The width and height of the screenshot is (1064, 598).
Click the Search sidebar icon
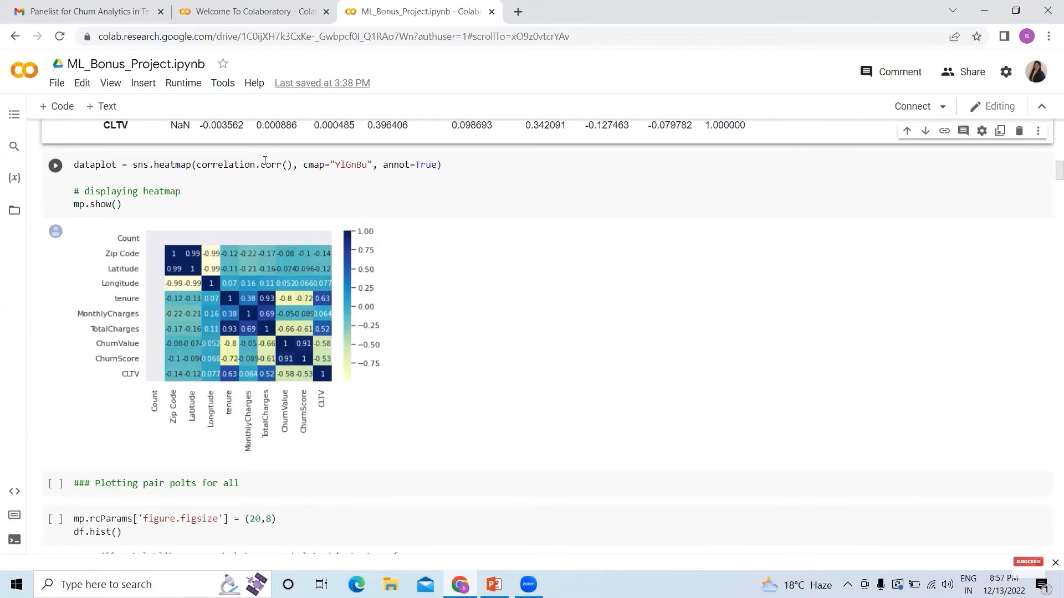pyautogui.click(x=13, y=146)
